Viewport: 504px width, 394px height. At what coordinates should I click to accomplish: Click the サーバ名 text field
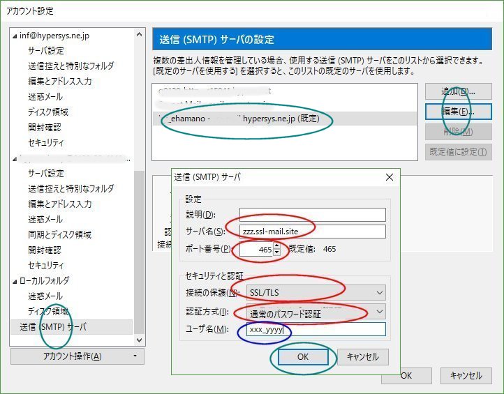pyautogui.click(x=312, y=232)
